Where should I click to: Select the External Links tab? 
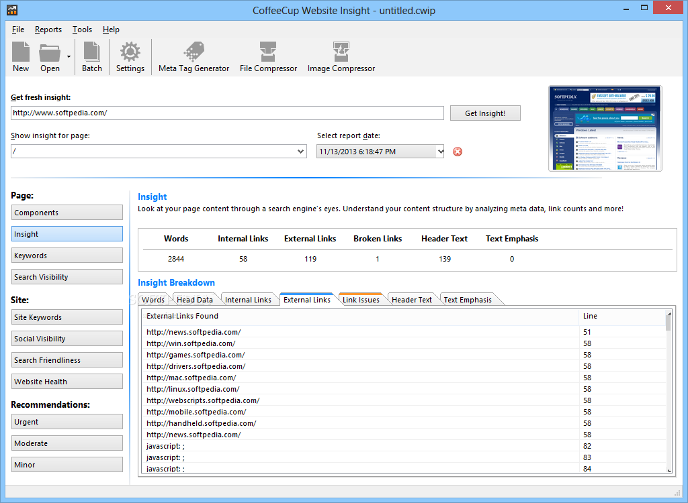click(306, 300)
